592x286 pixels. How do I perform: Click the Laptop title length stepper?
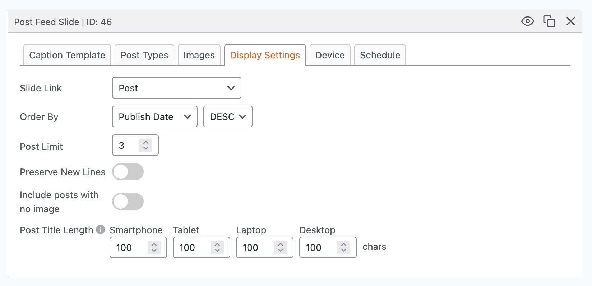tap(281, 247)
